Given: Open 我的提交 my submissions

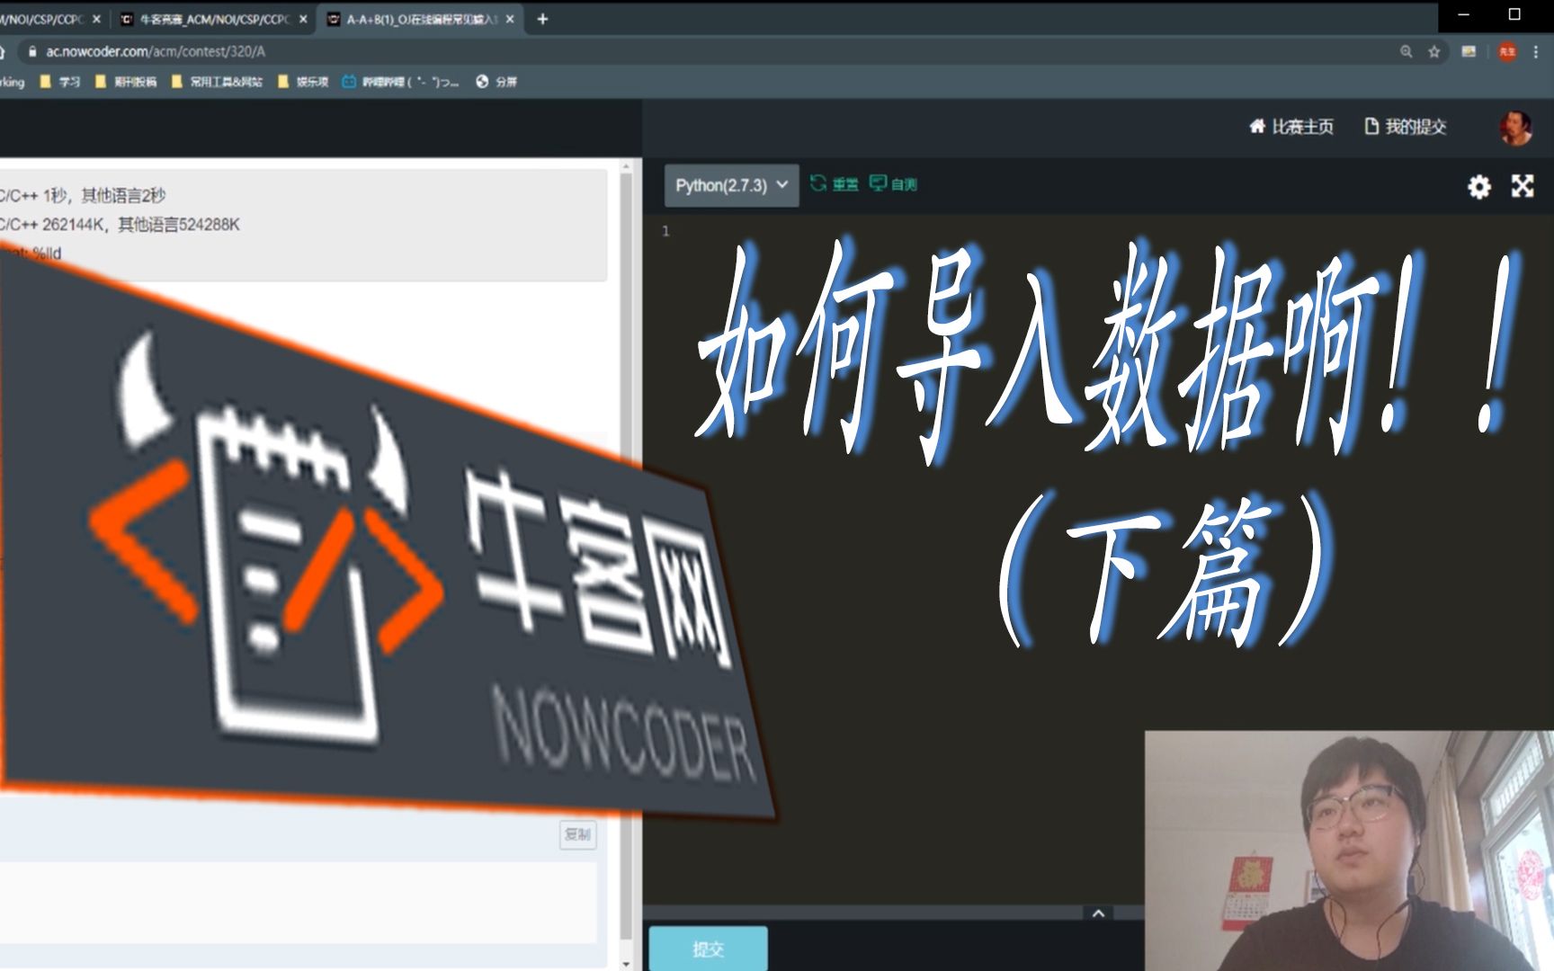Looking at the screenshot, I should (x=1406, y=127).
